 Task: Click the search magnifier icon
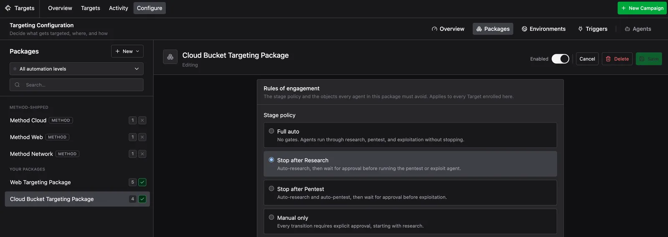click(x=17, y=85)
